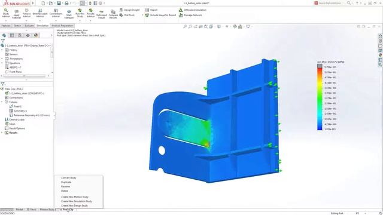Viewport: 383px width, 215px height.
Task: Expand the Results tree node
Action: 2,133
